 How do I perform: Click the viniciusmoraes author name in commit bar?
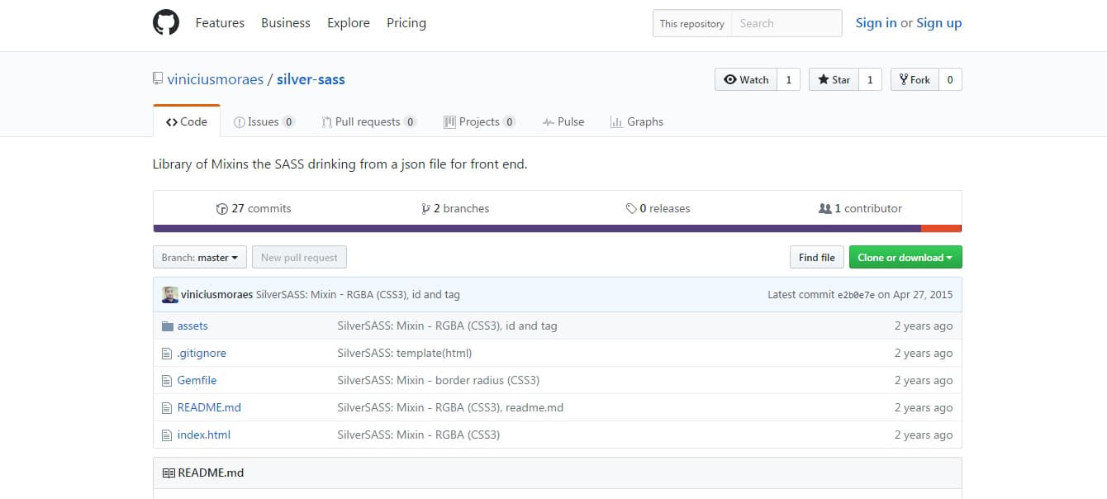216,295
